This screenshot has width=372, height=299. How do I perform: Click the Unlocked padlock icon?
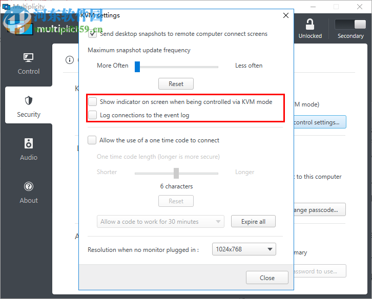coord(310,24)
